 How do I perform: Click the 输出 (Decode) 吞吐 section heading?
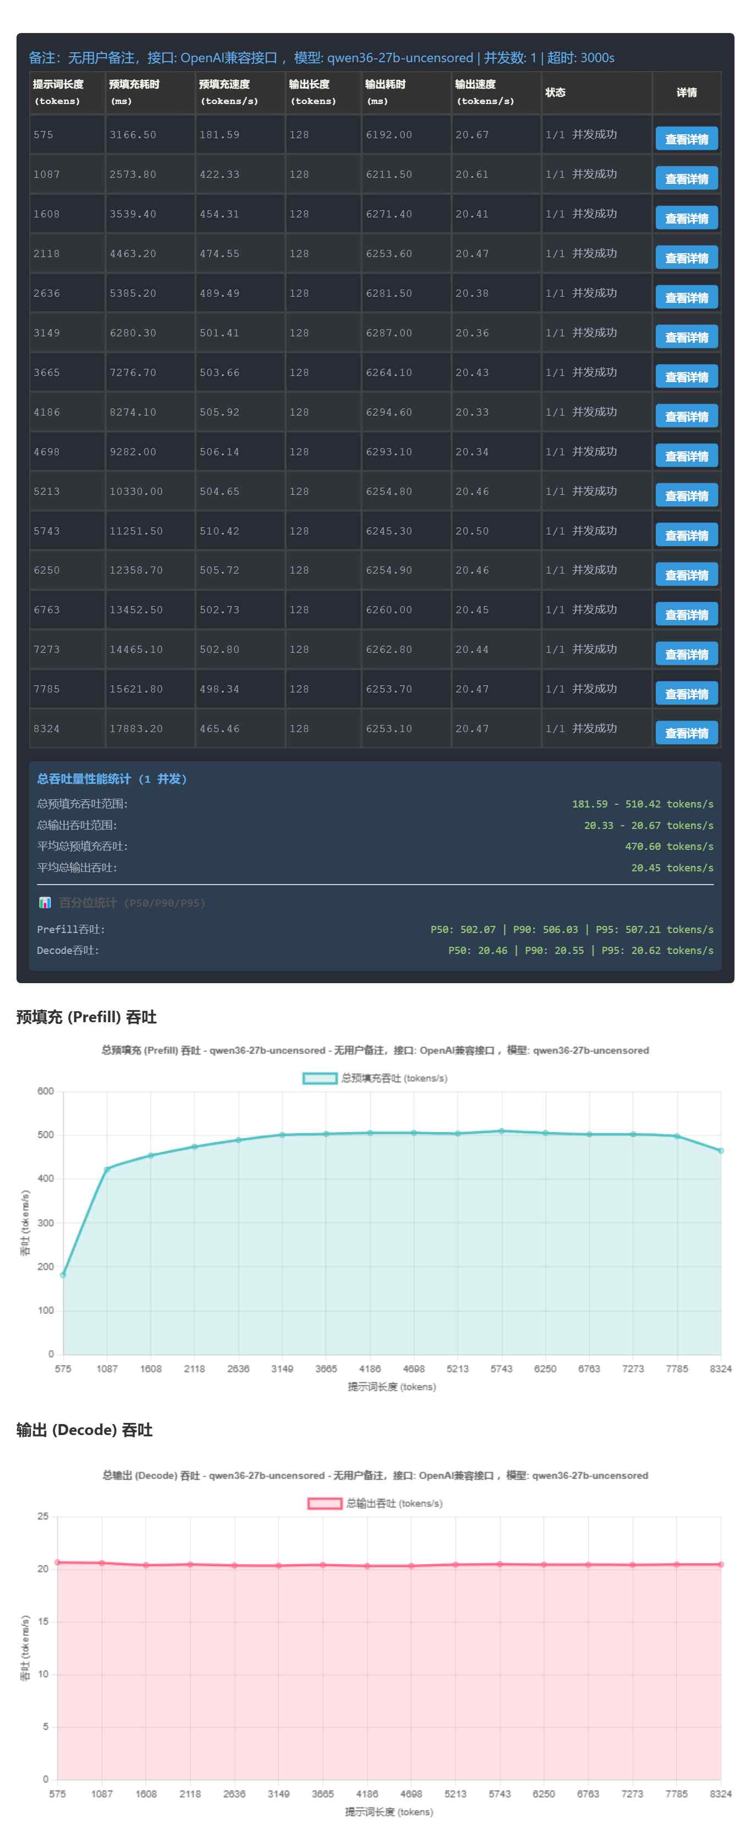pyautogui.click(x=84, y=1430)
